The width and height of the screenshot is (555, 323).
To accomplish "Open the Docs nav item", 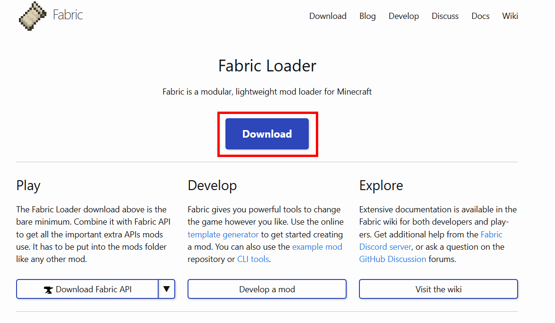I will pos(480,16).
